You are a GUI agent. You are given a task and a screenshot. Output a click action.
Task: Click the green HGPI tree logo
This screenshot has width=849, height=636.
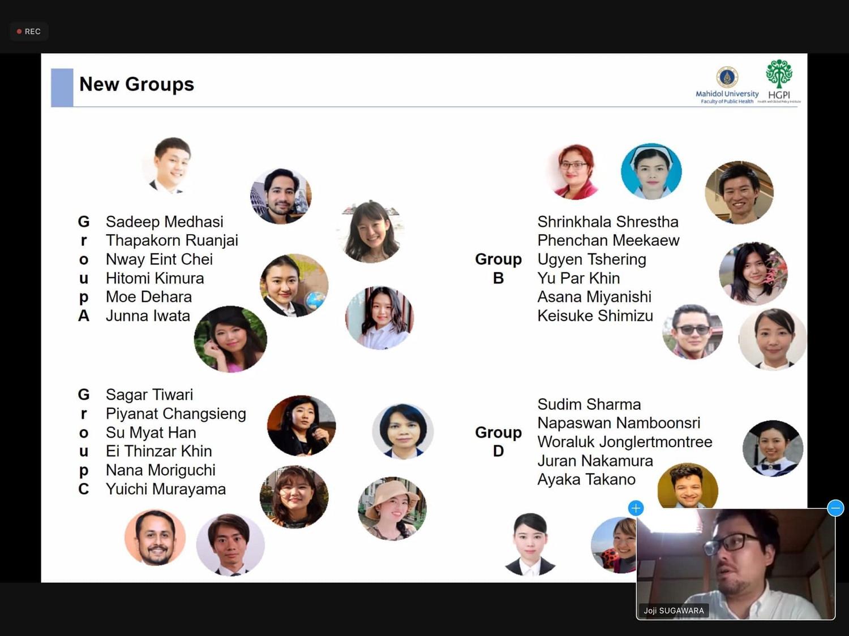[x=779, y=81]
